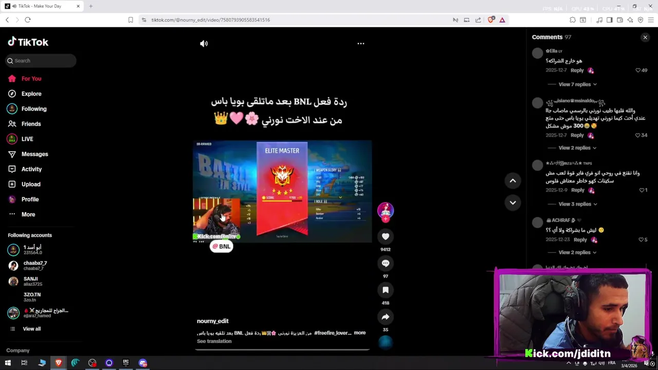Open the browser hamburger main menu
Image resolution: width=658 pixels, height=370 pixels.
[651, 20]
